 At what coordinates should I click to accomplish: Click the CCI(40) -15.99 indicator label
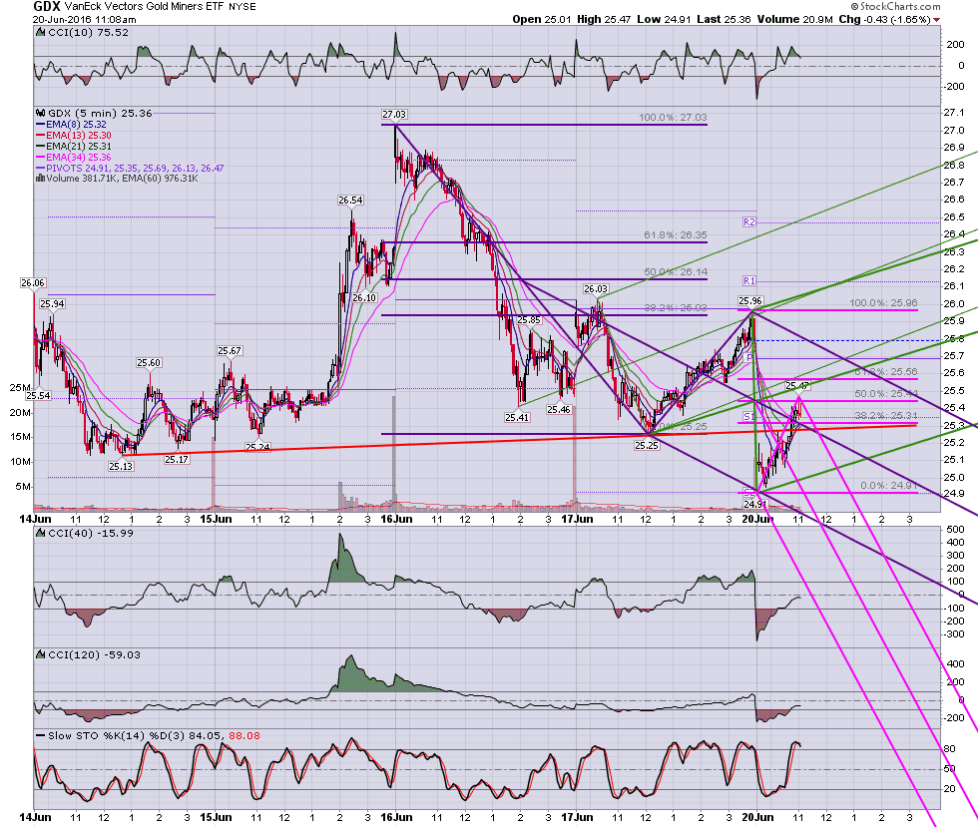click(x=91, y=533)
